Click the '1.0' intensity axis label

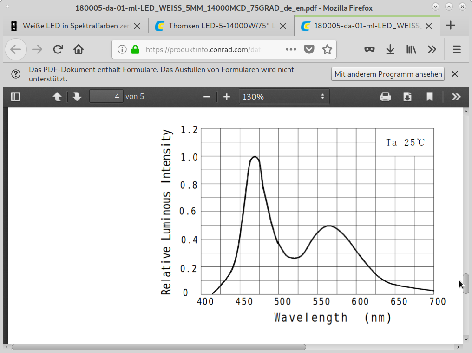pos(189,157)
